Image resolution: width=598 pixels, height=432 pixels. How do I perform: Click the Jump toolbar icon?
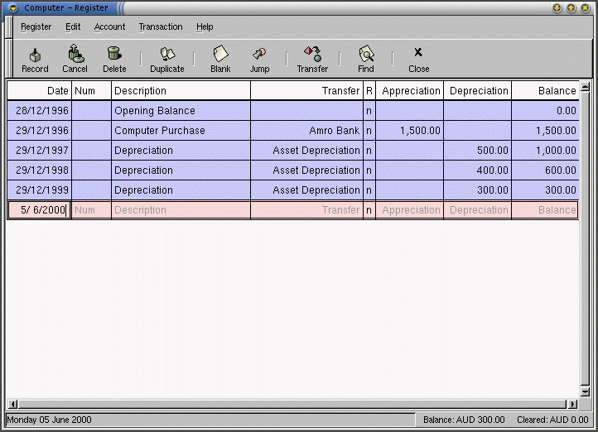259,55
